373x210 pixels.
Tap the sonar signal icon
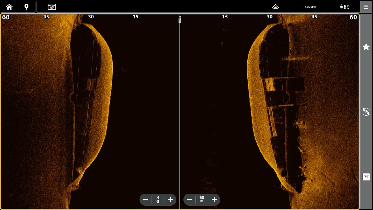pyautogui.click(x=276, y=7)
